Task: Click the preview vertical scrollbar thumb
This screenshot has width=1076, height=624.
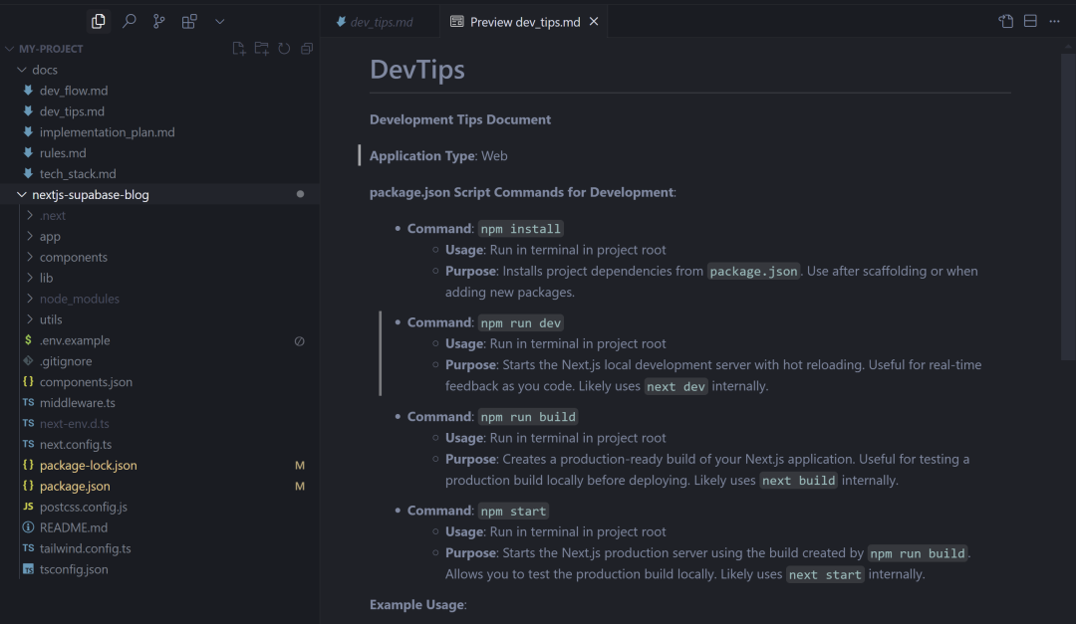Action: [x=1068, y=206]
